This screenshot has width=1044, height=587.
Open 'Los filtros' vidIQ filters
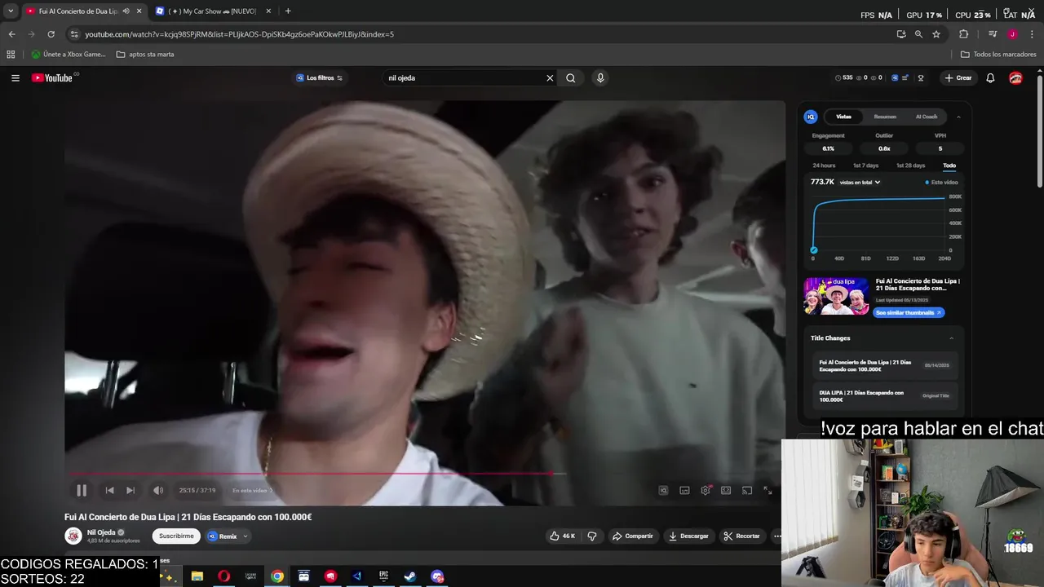tap(319, 78)
